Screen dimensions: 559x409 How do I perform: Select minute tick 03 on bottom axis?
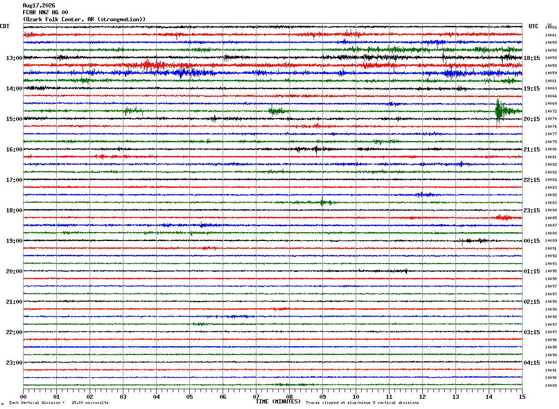(123, 397)
